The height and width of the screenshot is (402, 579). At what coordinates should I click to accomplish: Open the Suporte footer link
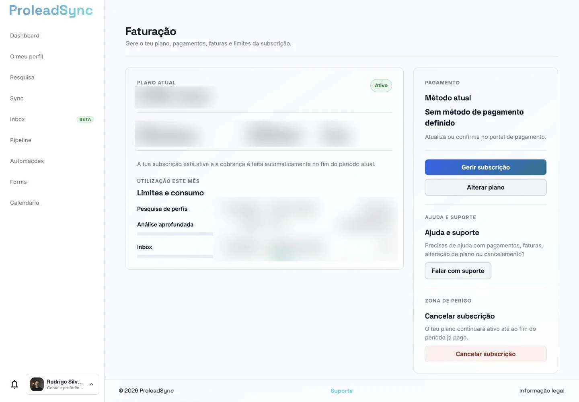tap(342, 391)
